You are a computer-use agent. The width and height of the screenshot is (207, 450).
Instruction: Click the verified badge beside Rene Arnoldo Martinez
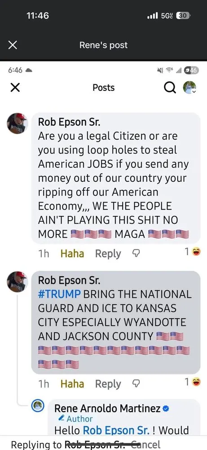pos(166,409)
